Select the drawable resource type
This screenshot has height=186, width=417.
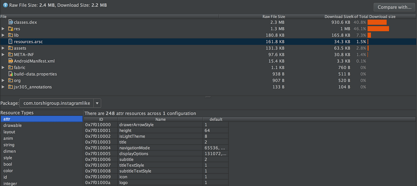coord(41,126)
